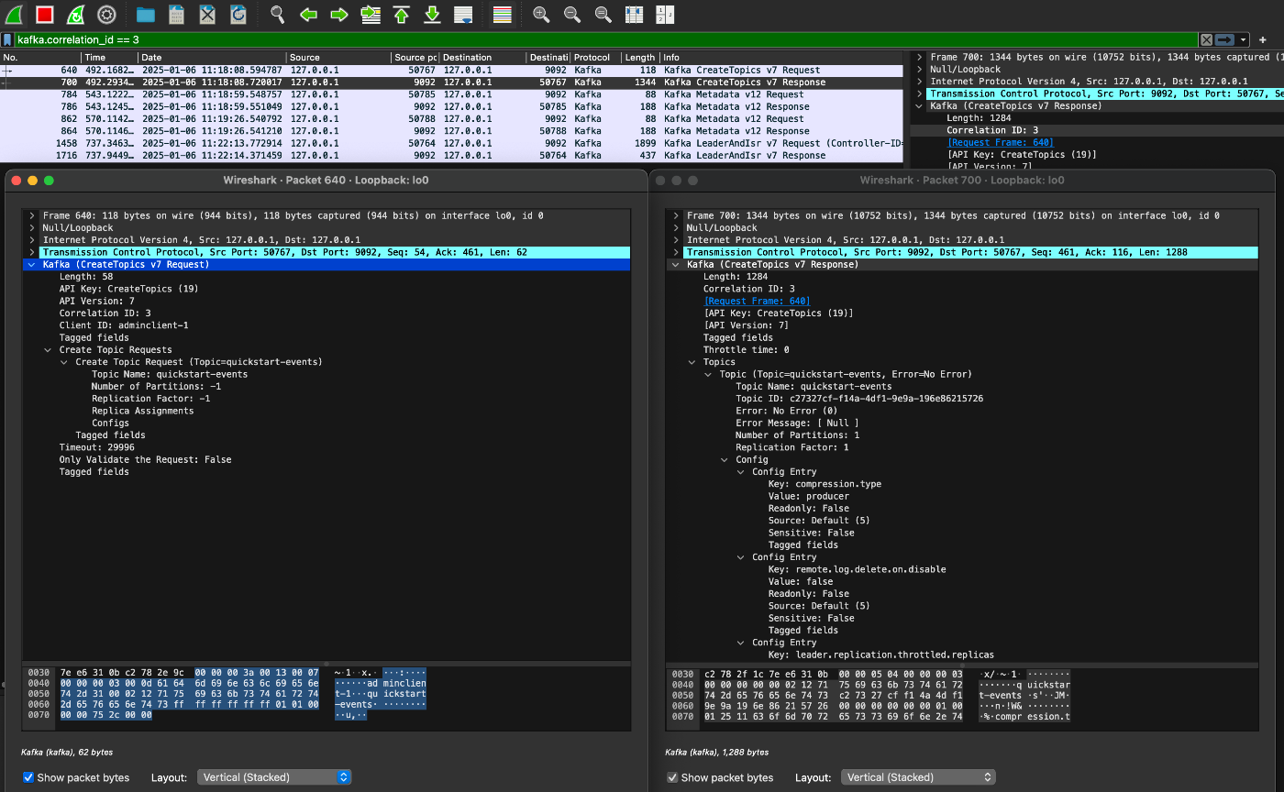Expand TCP node in Packet 640 window
The height and width of the screenshot is (792, 1284).
pyautogui.click(x=32, y=252)
